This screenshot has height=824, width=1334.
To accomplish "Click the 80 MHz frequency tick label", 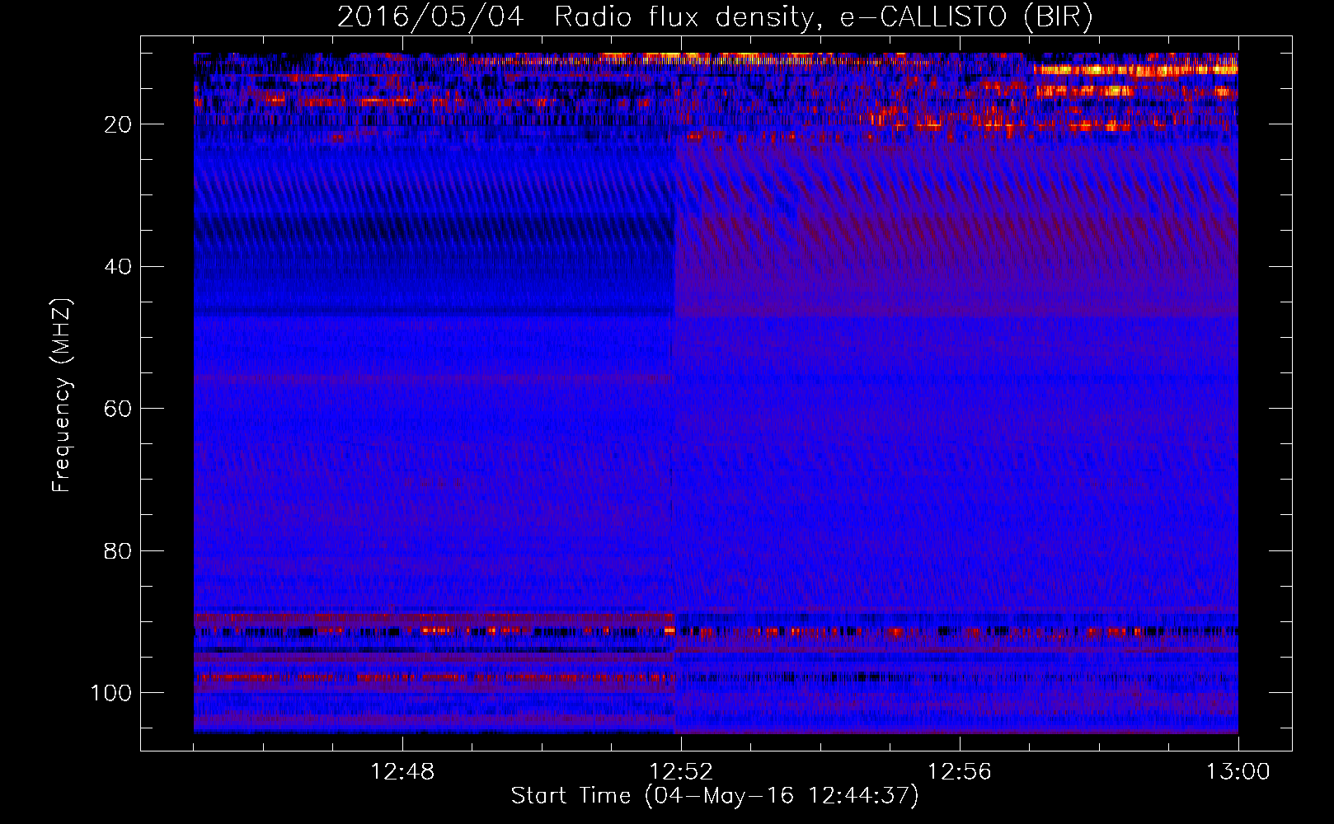I will (118, 550).
